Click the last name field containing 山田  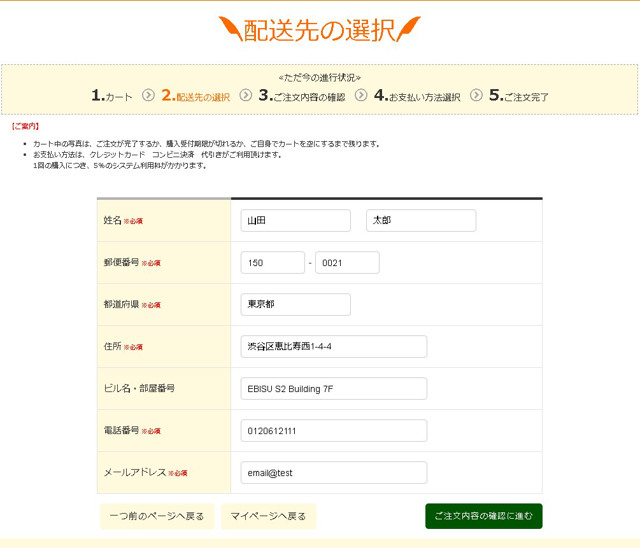(x=295, y=221)
